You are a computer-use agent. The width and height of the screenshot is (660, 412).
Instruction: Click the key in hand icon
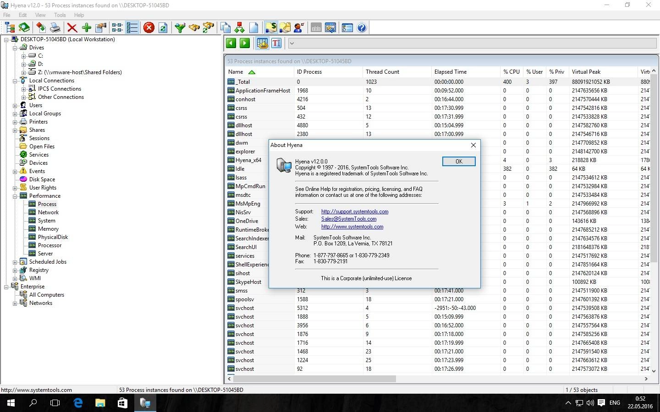click(285, 28)
